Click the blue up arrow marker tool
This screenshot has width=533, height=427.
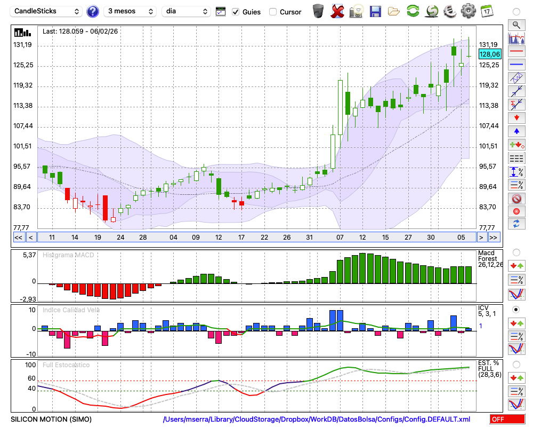[x=516, y=130]
